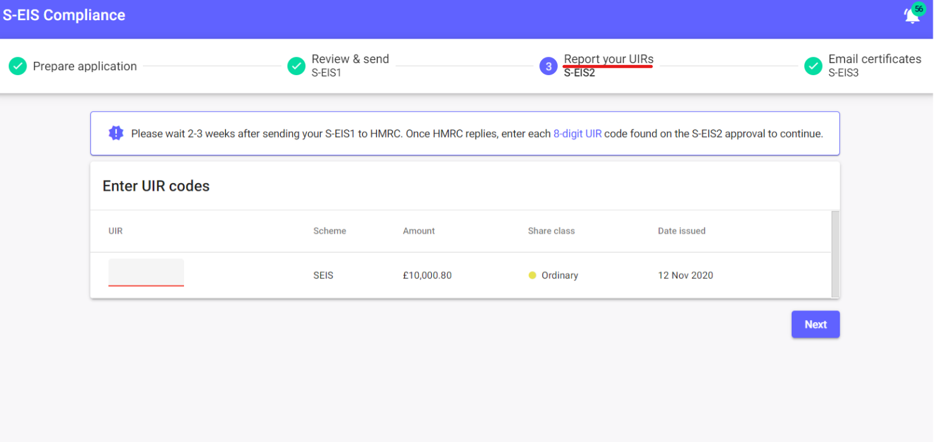Viewport: 934px width, 442px height.
Task: Go to Email certificates step
Action: pyautogui.click(x=875, y=59)
